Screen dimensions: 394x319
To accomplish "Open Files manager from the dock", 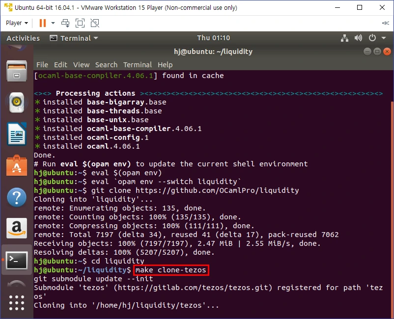I will (17, 71).
